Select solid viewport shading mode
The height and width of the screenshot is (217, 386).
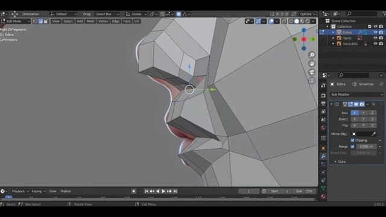point(297,22)
